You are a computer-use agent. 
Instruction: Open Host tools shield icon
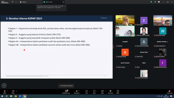pyautogui.click(x=110, y=91)
